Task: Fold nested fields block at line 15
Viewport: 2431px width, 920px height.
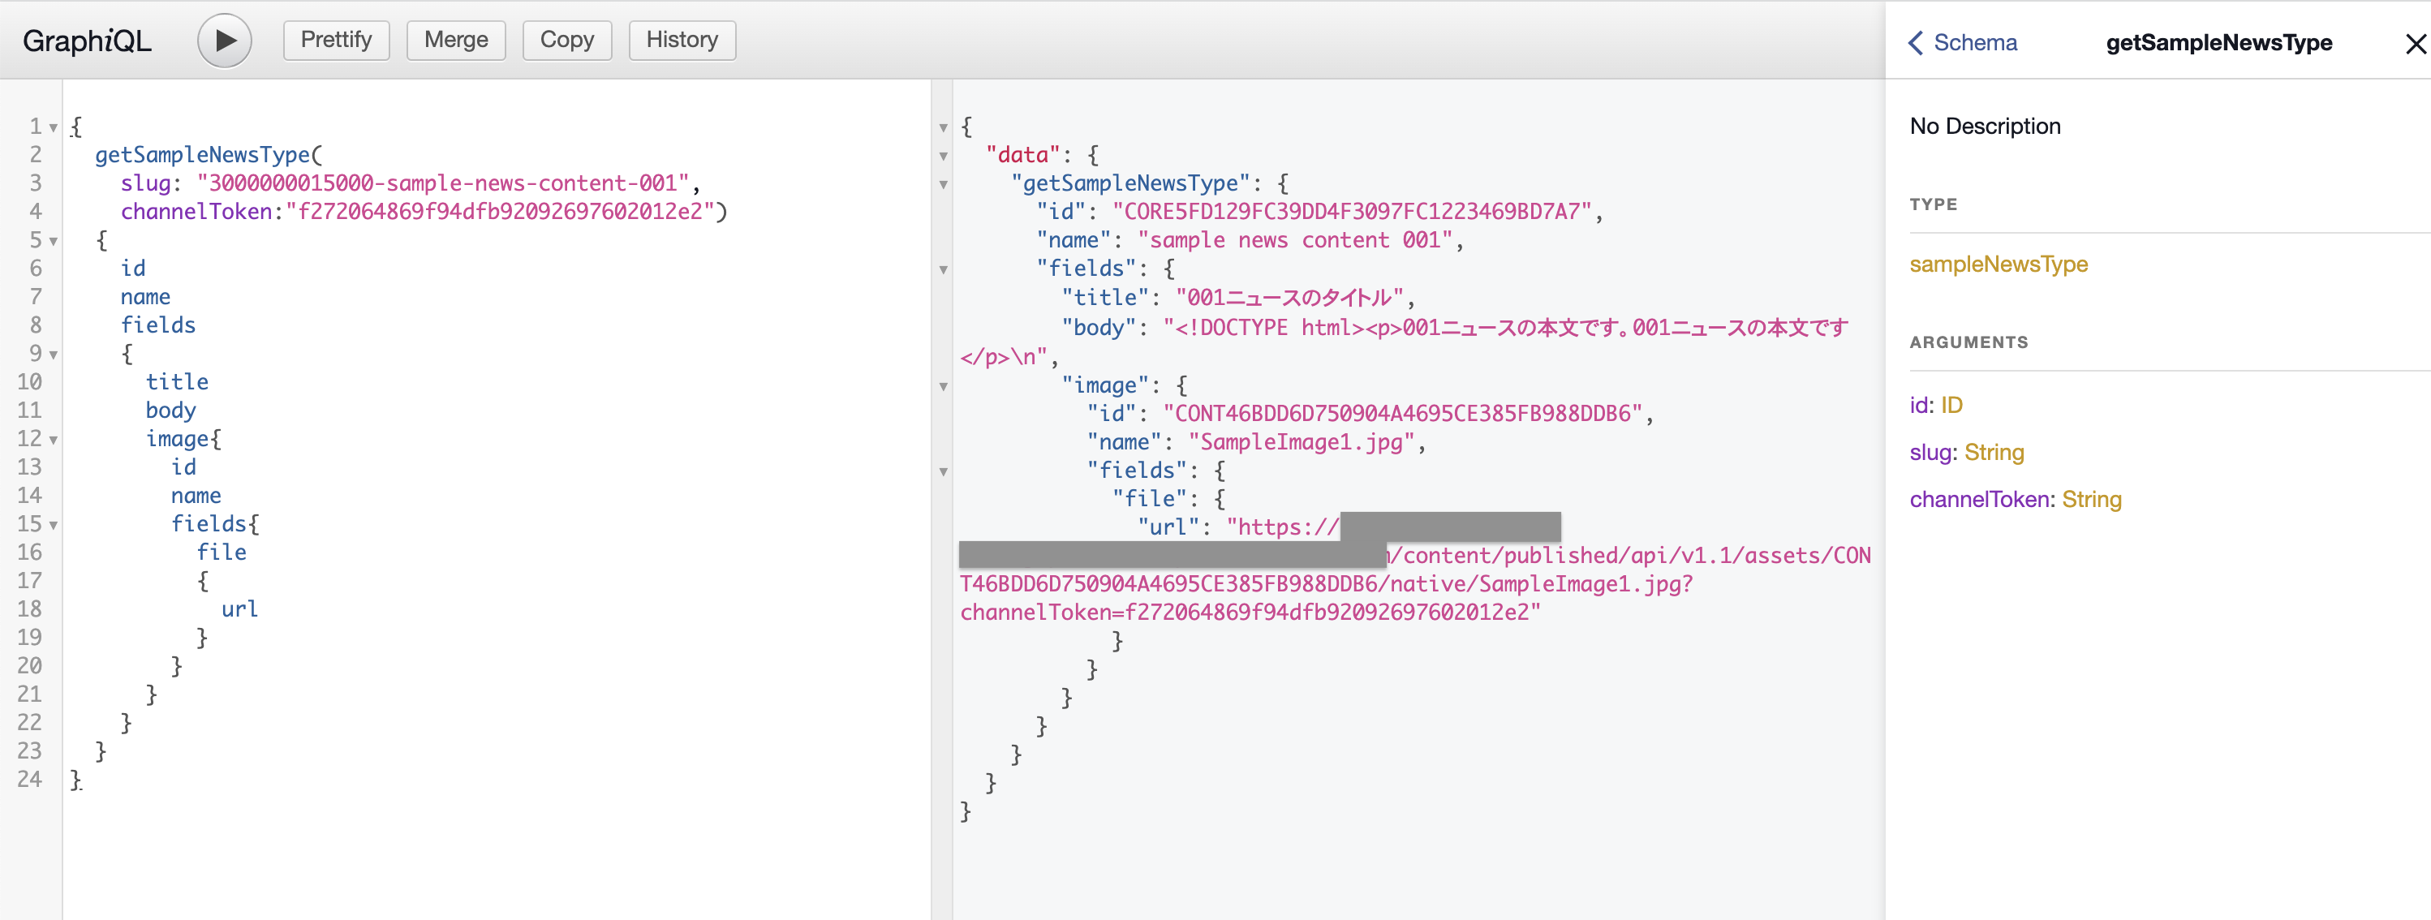Action: pyautogui.click(x=54, y=525)
